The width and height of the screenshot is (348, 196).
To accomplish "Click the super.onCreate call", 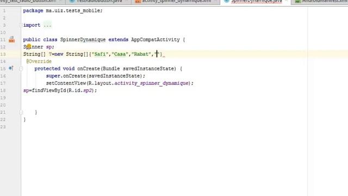I will point(96,76).
